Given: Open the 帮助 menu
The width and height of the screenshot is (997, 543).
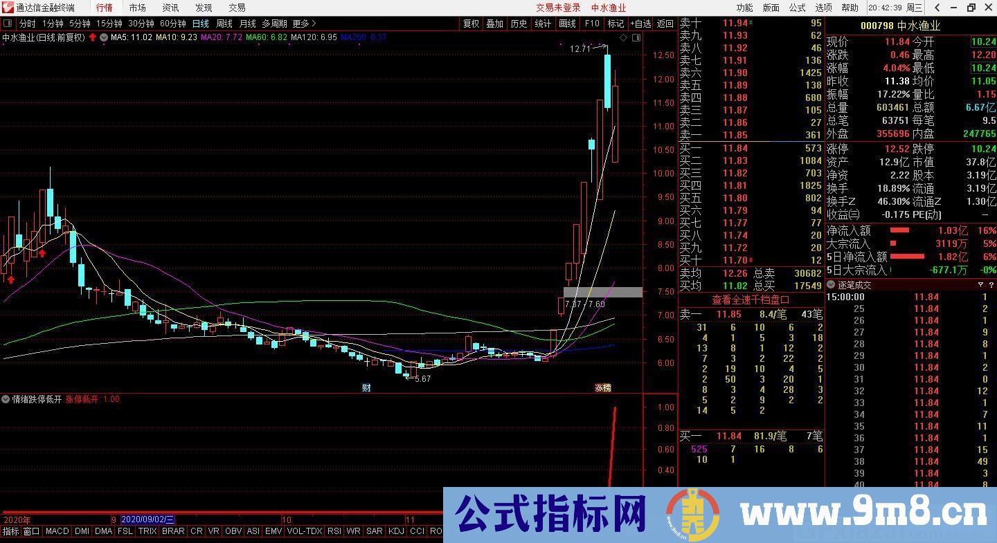Looking at the screenshot, I should [850, 8].
